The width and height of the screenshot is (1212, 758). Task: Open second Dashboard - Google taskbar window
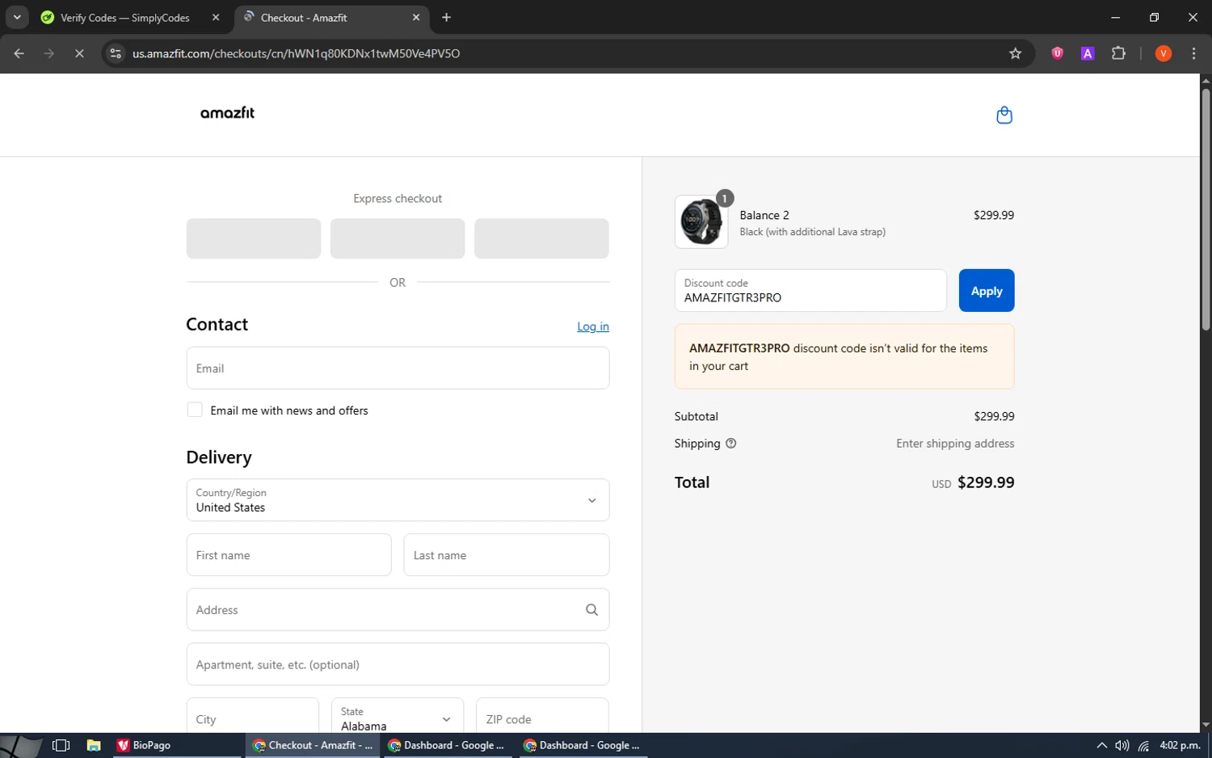click(x=582, y=745)
